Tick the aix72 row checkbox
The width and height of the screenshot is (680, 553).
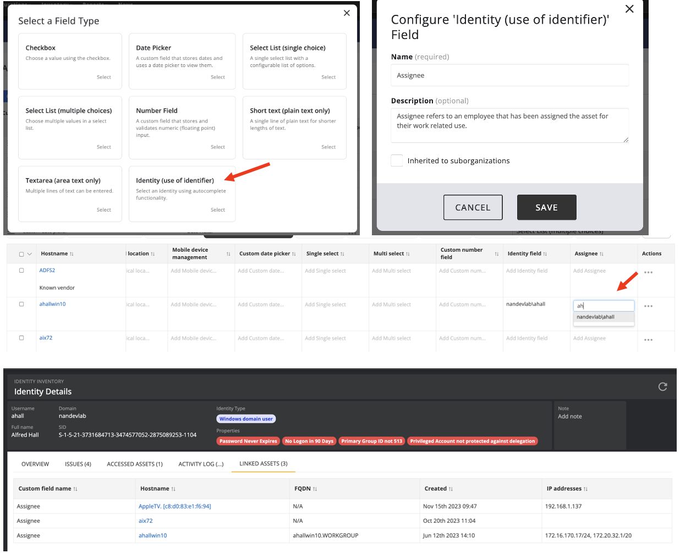pyautogui.click(x=21, y=338)
